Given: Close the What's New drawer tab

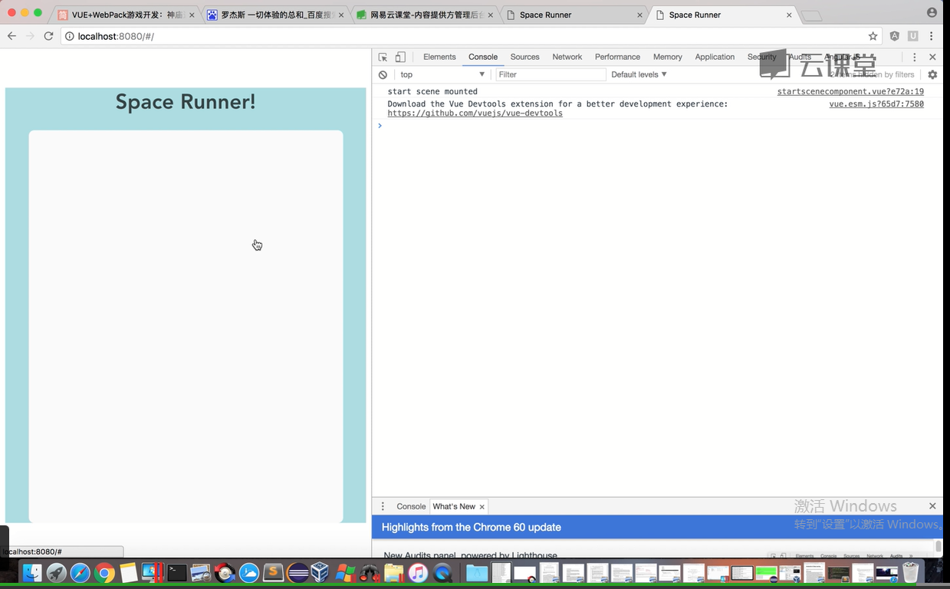Looking at the screenshot, I should pyautogui.click(x=482, y=507).
